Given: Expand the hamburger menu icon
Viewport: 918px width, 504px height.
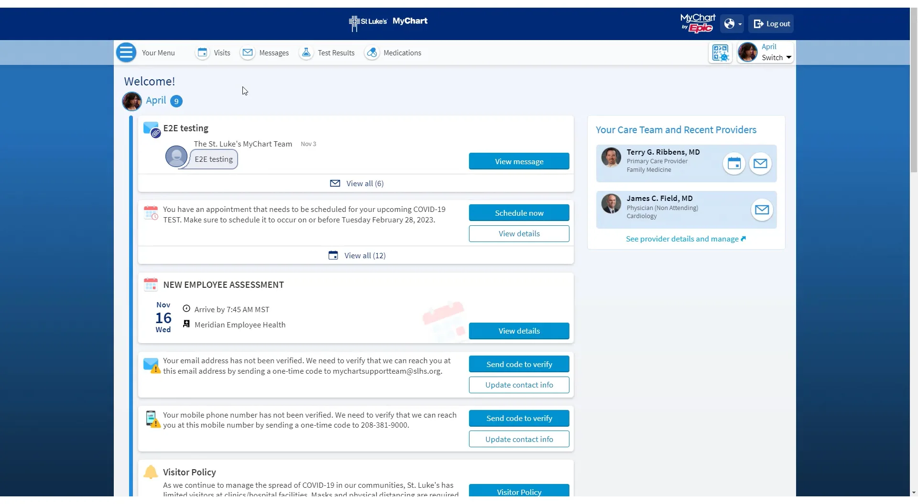Looking at the screenshot, I should [x=126, y=52].
